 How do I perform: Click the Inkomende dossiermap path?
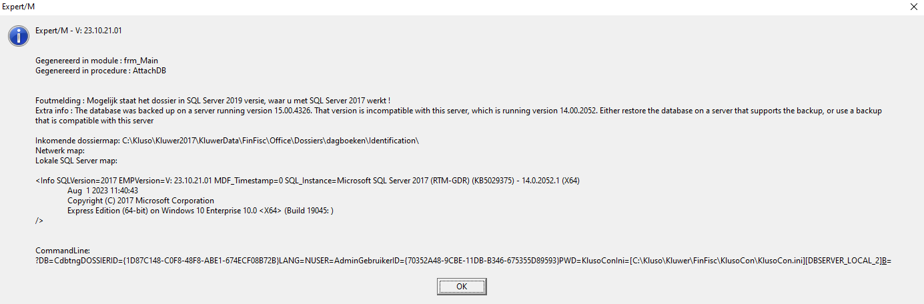[227, 141]
